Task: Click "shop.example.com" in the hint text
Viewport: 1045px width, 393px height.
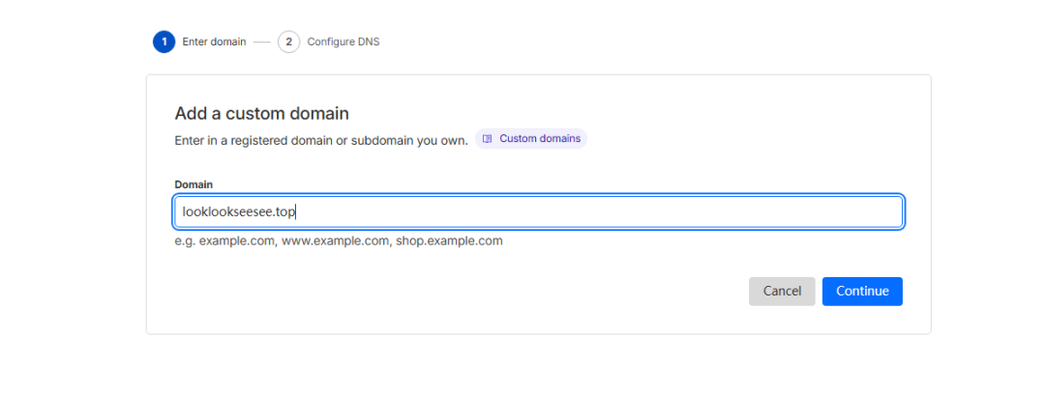Action: (x=448, y=240)
